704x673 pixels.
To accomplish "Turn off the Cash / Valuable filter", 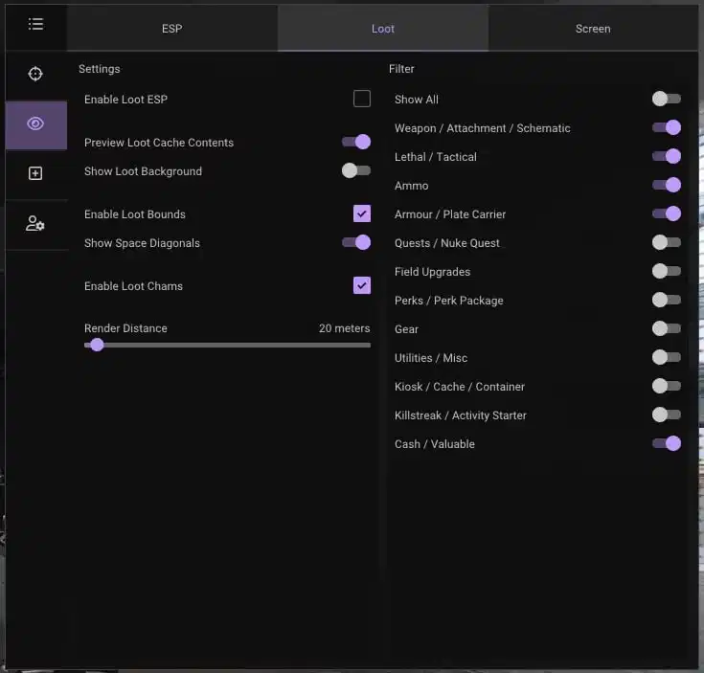I will coord(667,443).
